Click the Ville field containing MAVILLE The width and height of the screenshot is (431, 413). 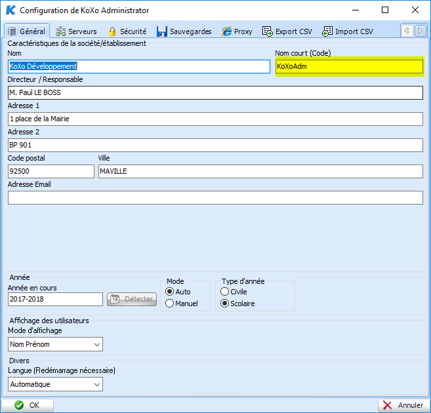coord(261,171)
